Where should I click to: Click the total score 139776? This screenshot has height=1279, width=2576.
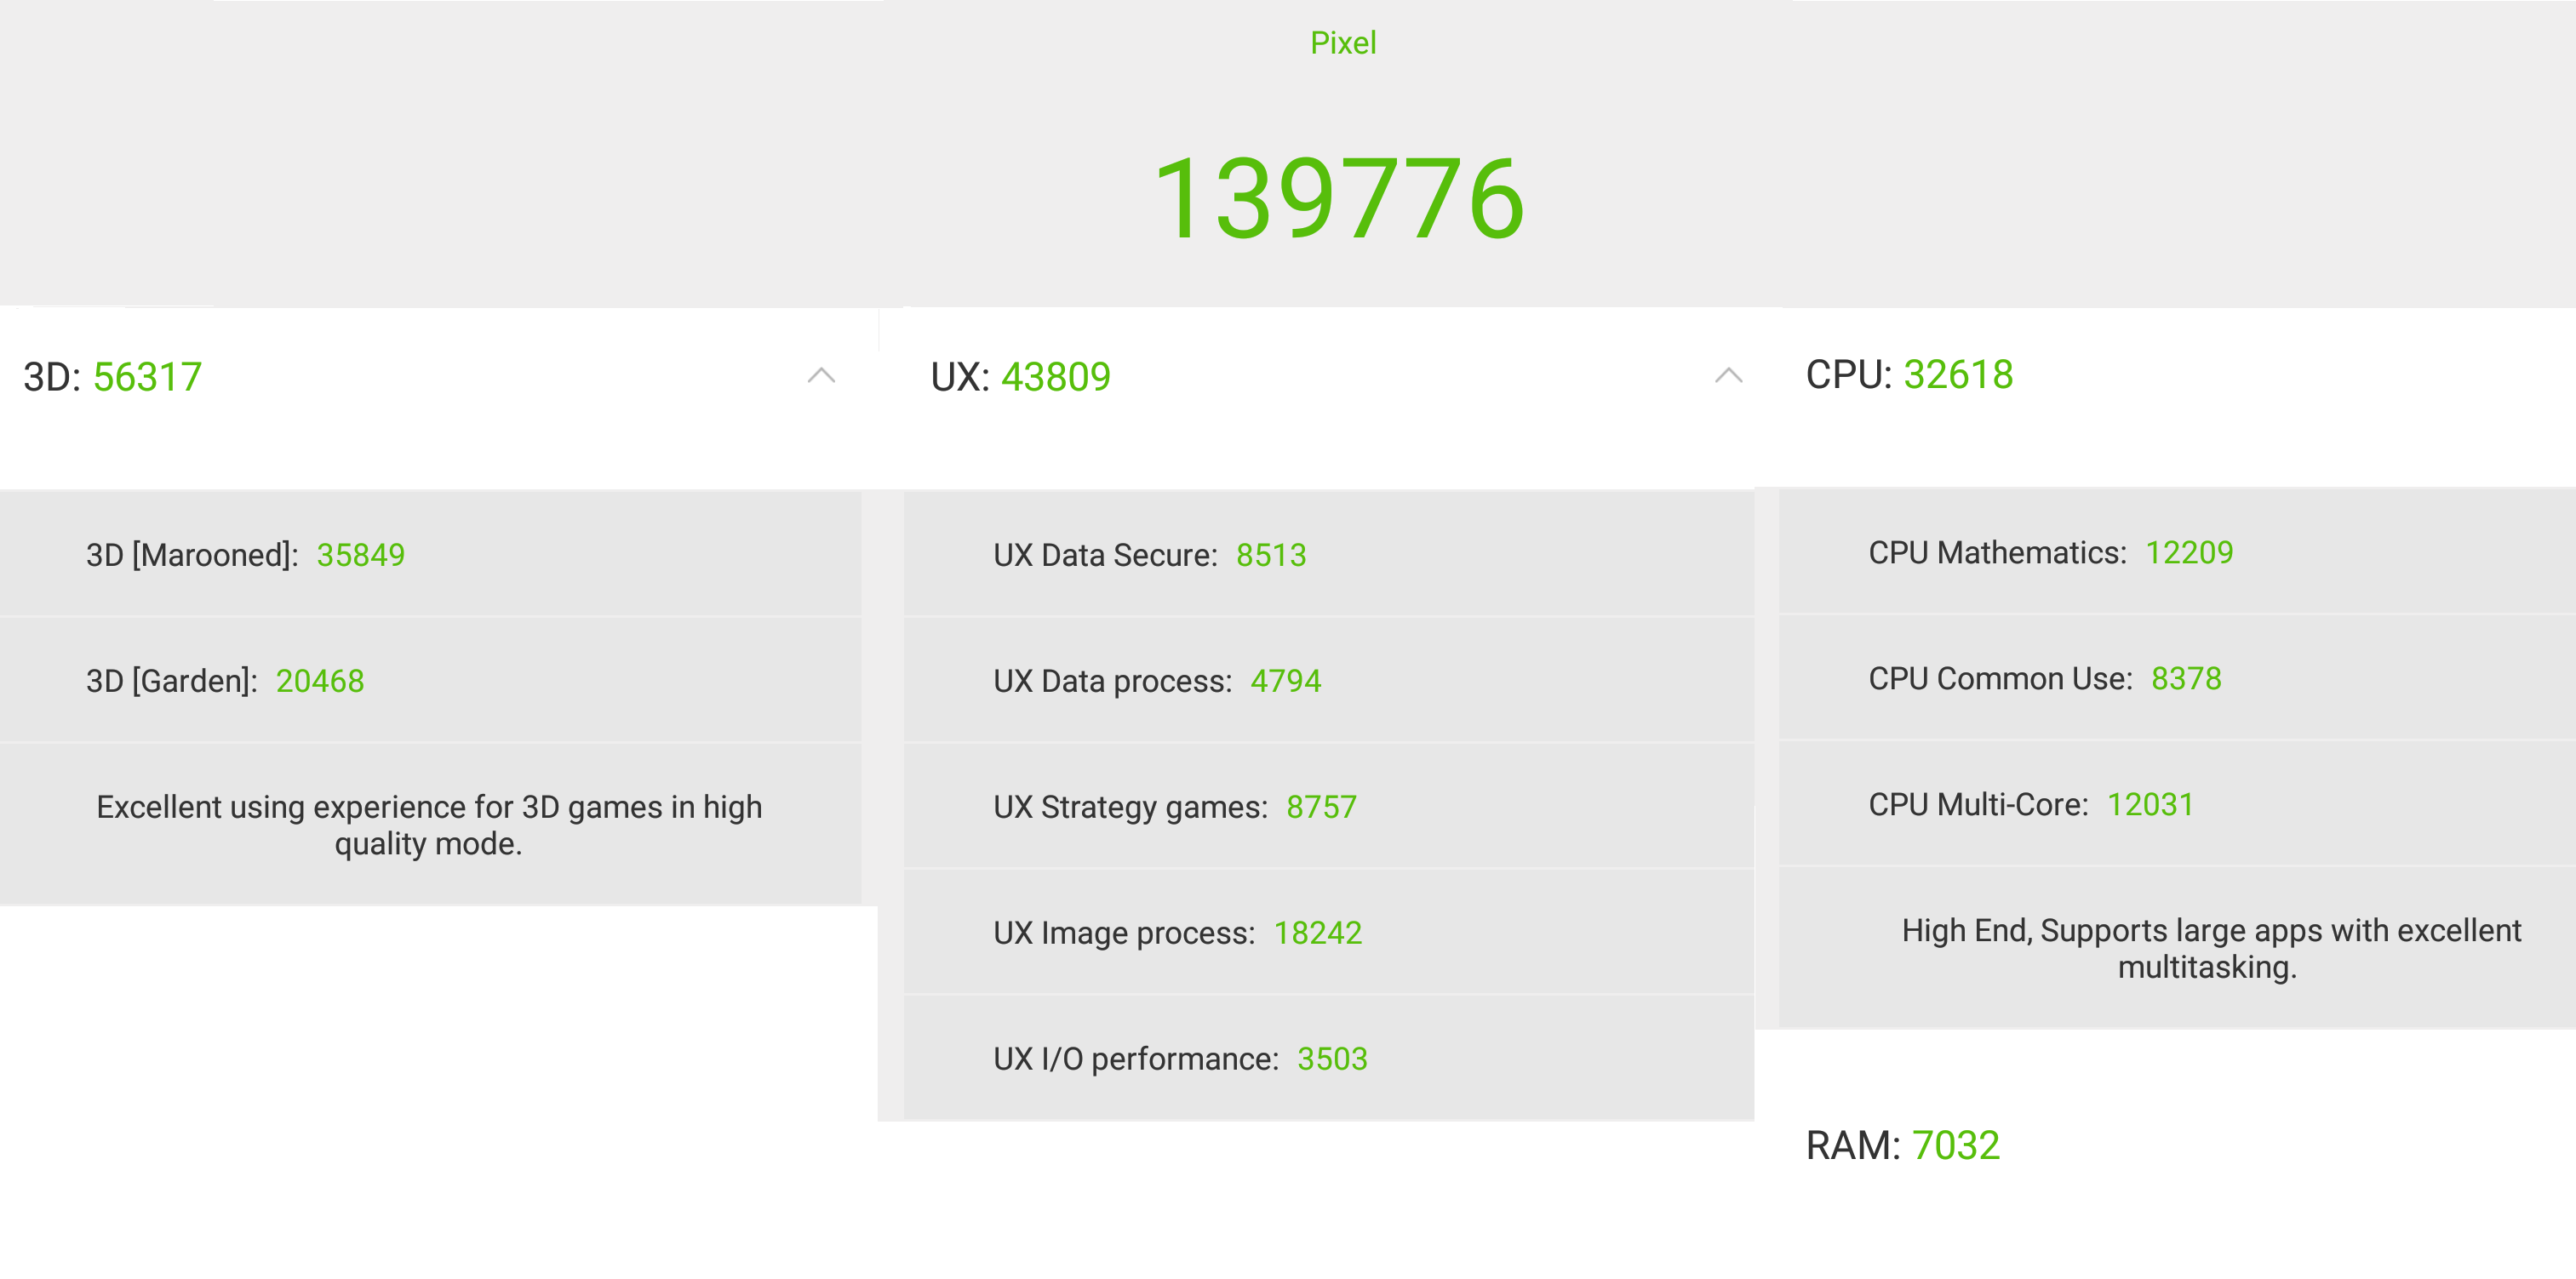click(1339, 198)
